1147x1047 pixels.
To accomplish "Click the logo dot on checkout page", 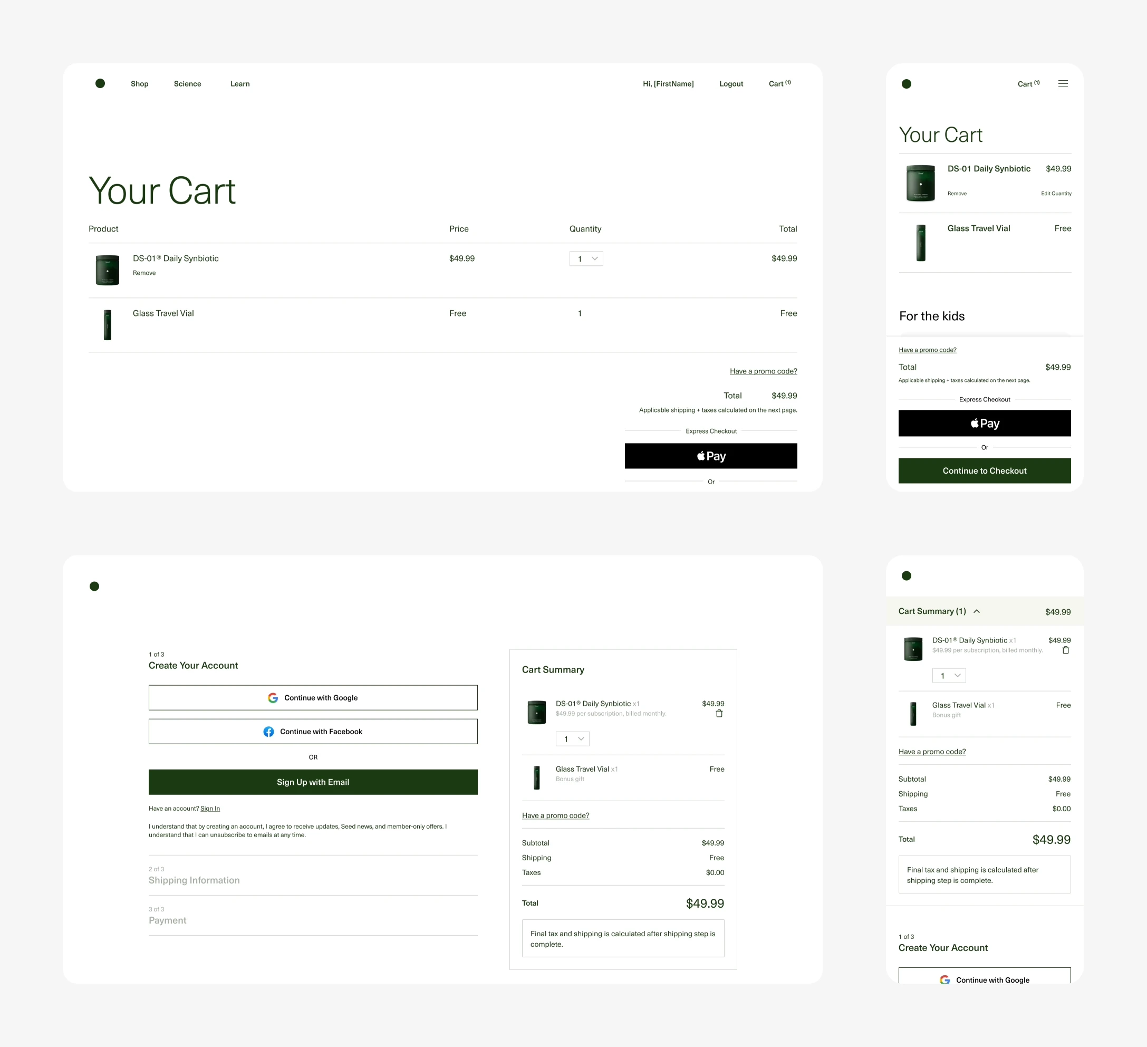I will pyautogui.click(x=94, y=586).
